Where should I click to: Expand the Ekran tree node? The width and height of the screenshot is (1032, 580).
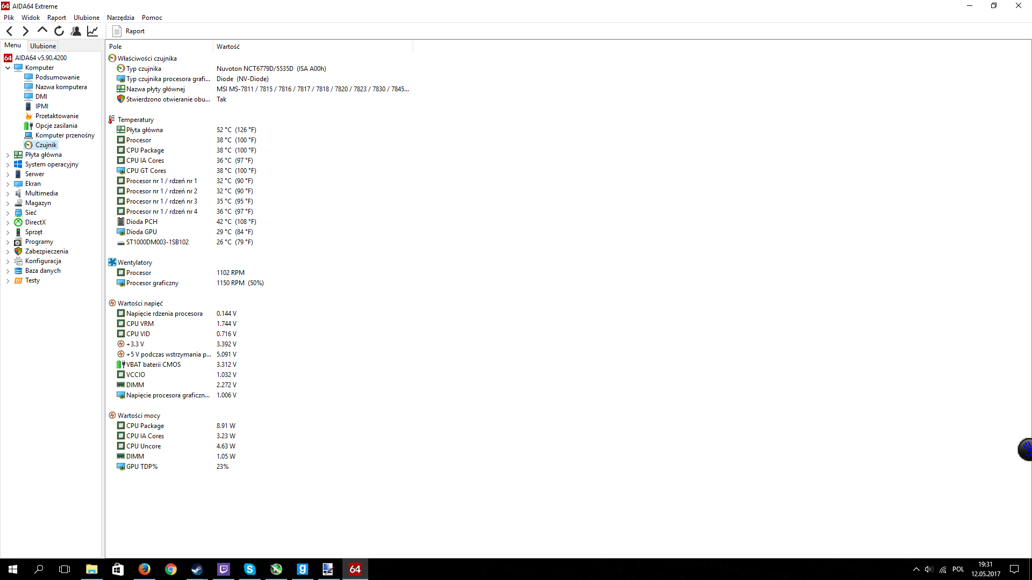click(x=8, y=184)
